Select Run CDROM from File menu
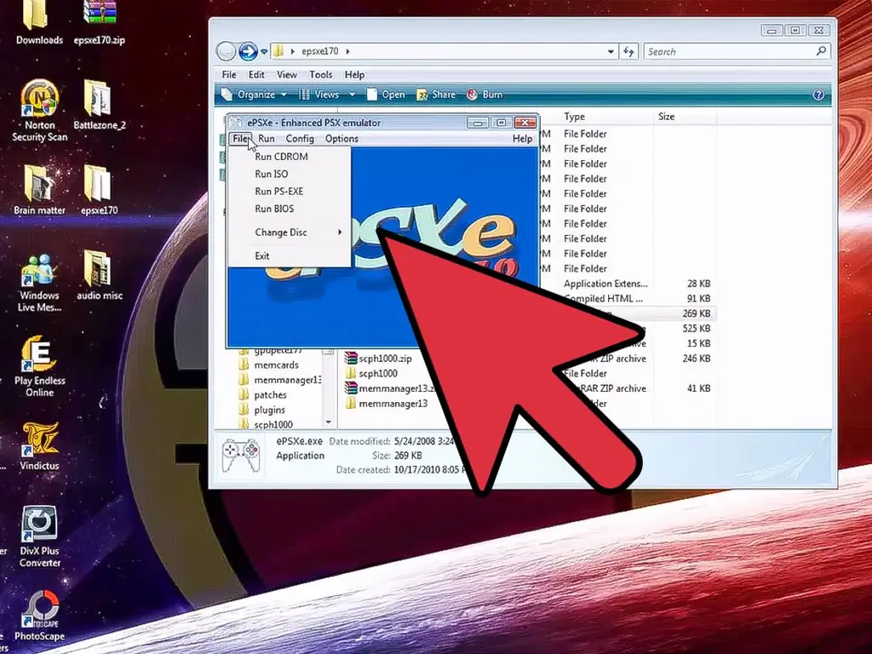Image resolution: width=872 pixels, height=654 pixels. coord(290,157)
